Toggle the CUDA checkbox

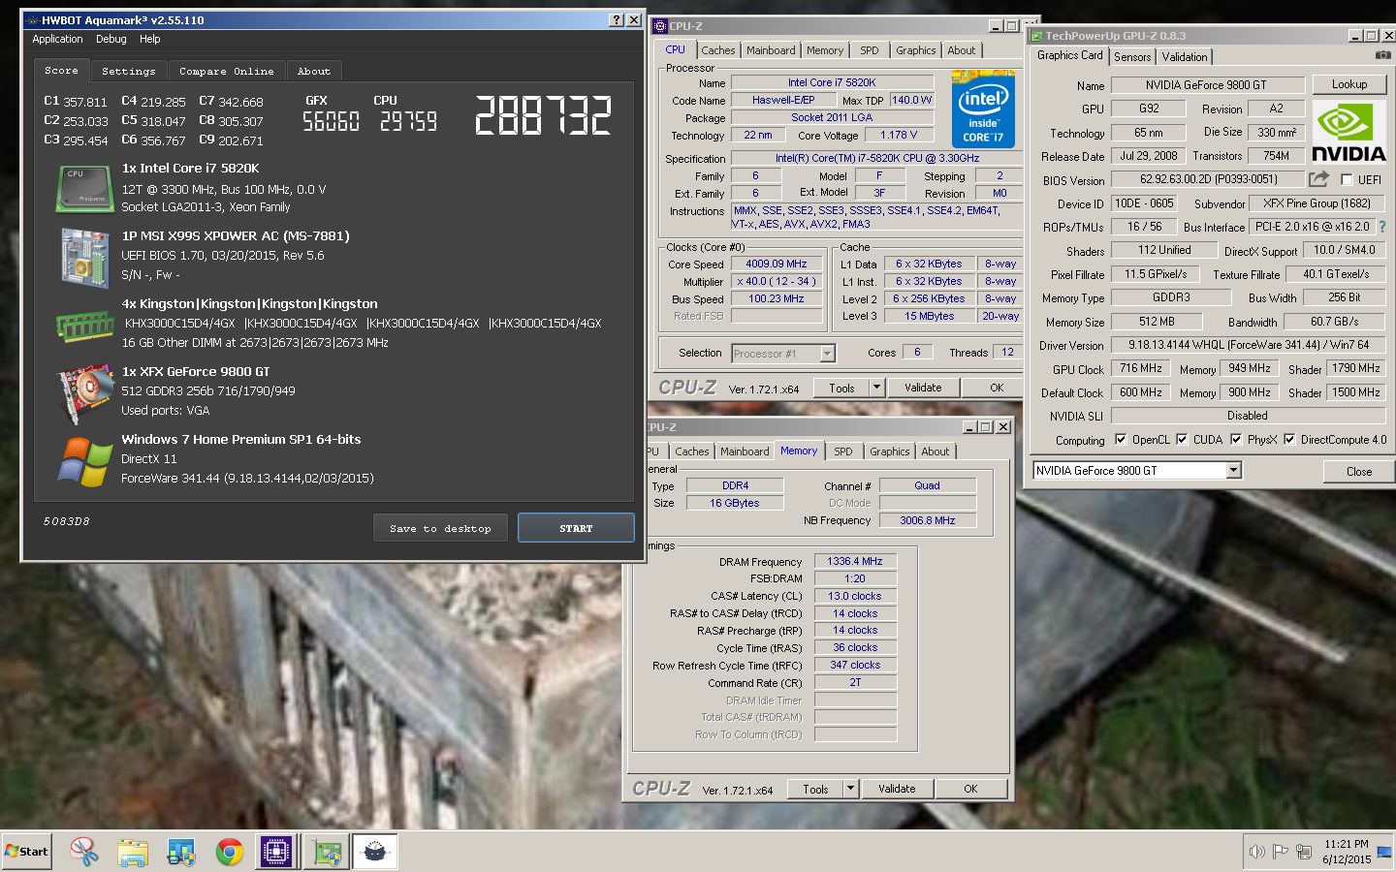(x=1182, y=439)
